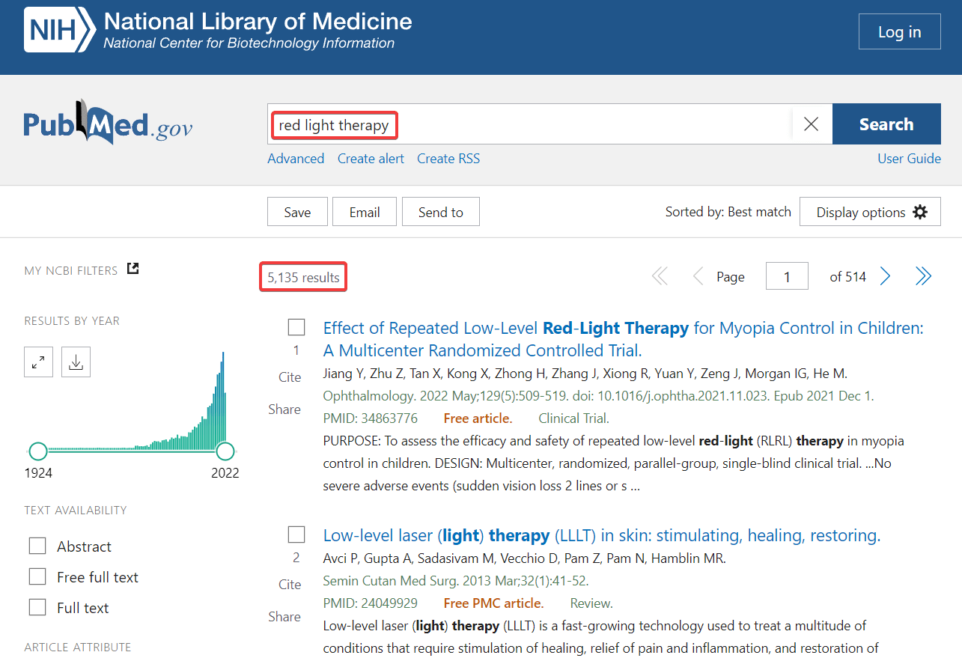Cite the second result LLLT article
This screenshot has height=664, width=962.
(x=290, y=585)
